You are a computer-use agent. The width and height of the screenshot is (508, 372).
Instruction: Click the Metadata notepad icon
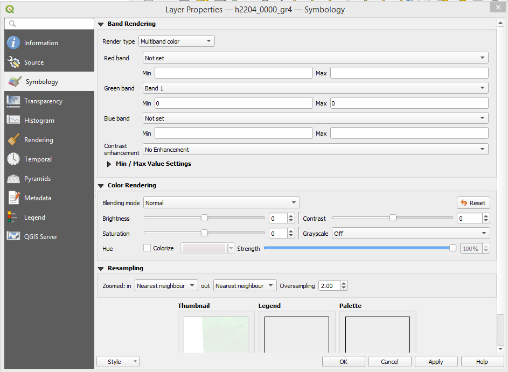[13, 198]
